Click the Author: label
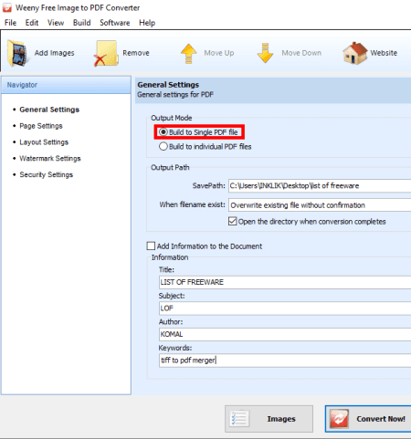This screenshot has height=439, width=411. 171,321
